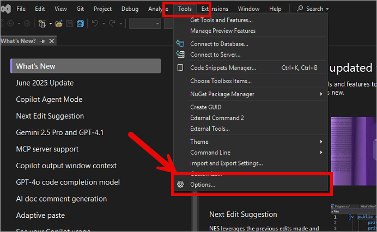The width and height of the screenshot is (377, 232).
Task: Click the Save All disks icon
Action: [x=80, y=23]
